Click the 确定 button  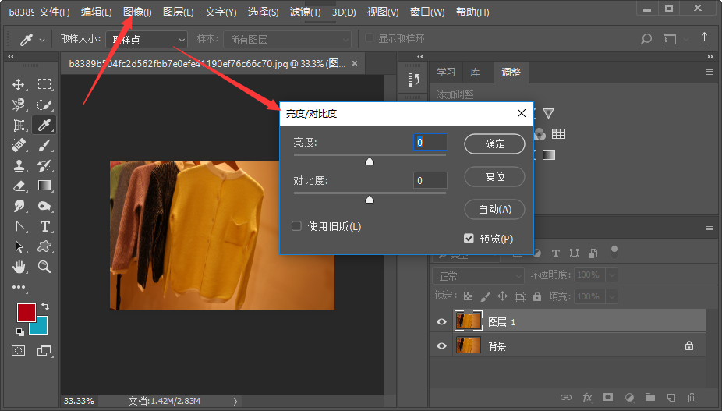(494, 143)
